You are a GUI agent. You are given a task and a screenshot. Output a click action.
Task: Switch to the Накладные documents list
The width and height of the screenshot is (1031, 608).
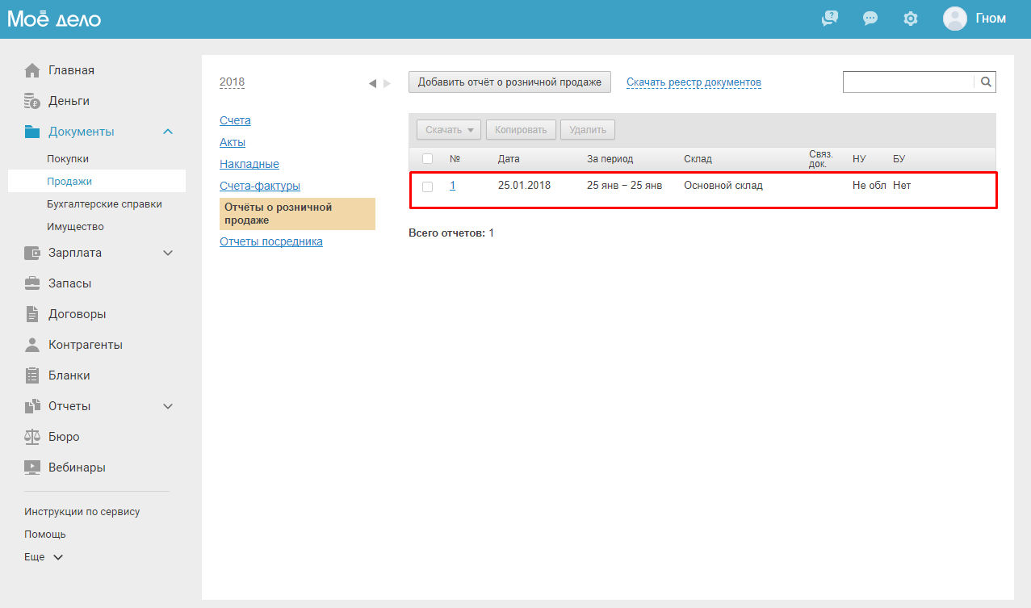point(249,164)
